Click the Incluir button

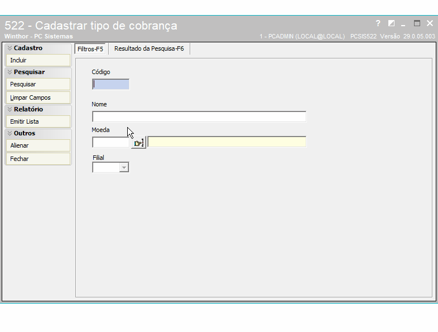(38, 60)
